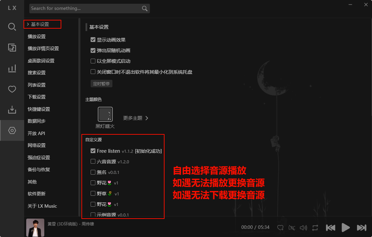Switch the loop playback mode icon
This screenshot has height=237, width=372.
(x=315, y=228)
